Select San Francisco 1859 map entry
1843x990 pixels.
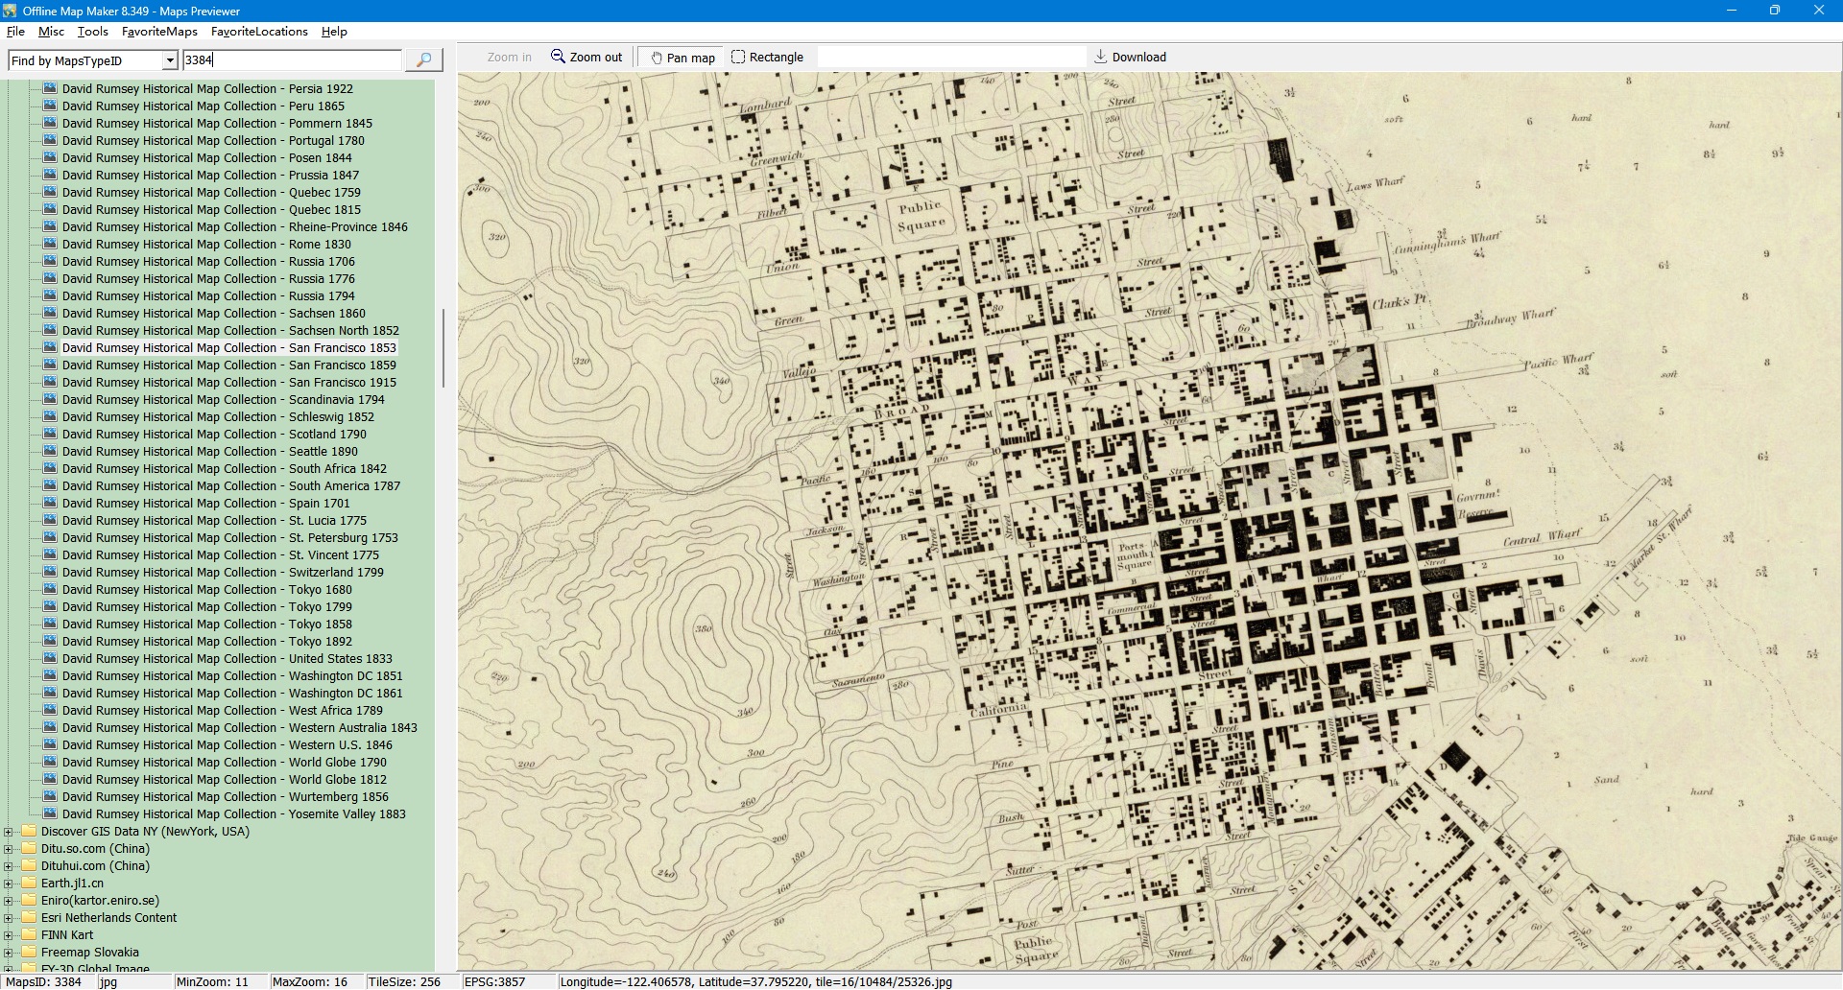(x=228, y=365)
